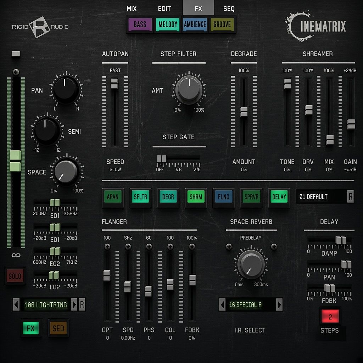Click the 600HZ–7KHZ frequency slider handle
Image resolution: width=363 pixels, height=363 pixels.
(55, 251)
